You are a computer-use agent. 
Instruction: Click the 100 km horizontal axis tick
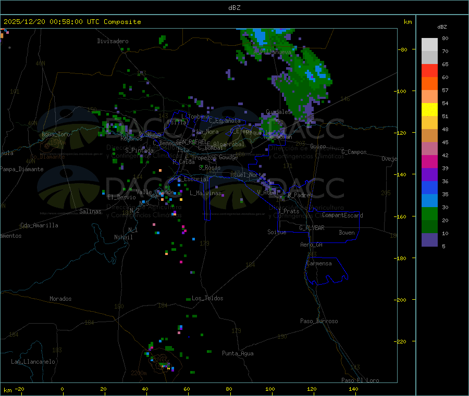270,389
